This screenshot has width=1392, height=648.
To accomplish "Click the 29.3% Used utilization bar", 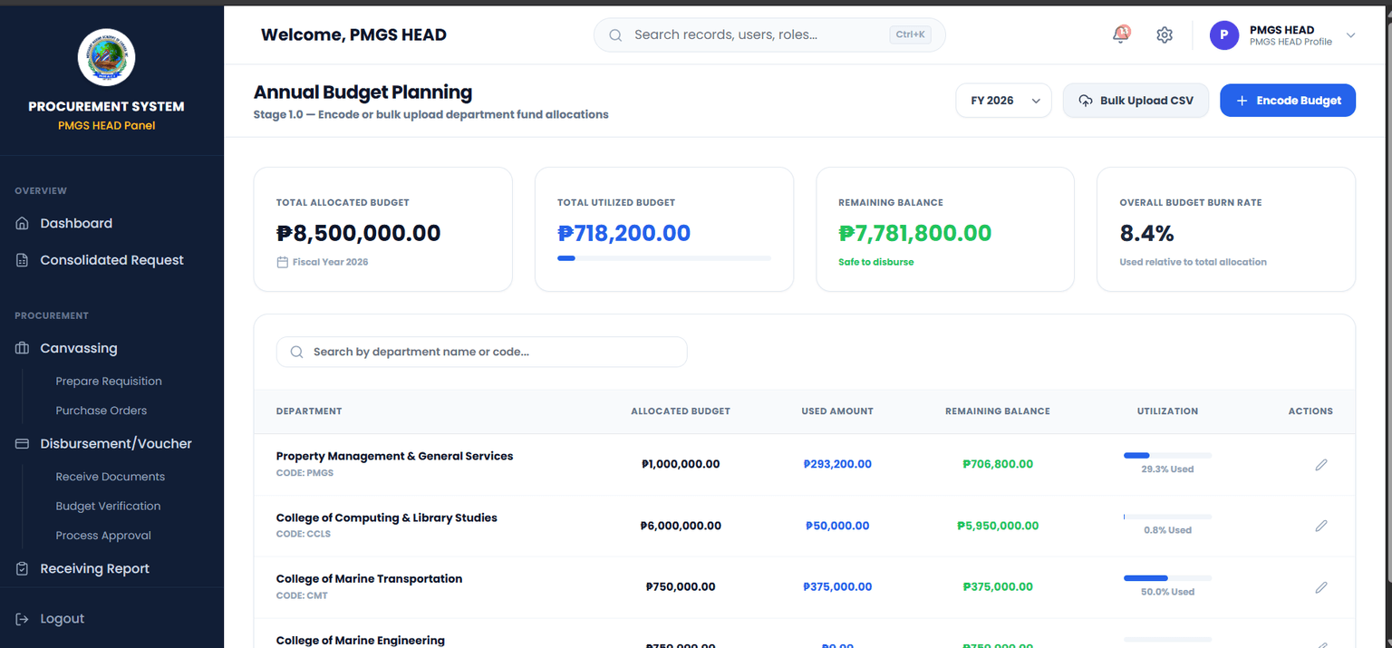I will pyautogui.click(x=1167, y=455).
